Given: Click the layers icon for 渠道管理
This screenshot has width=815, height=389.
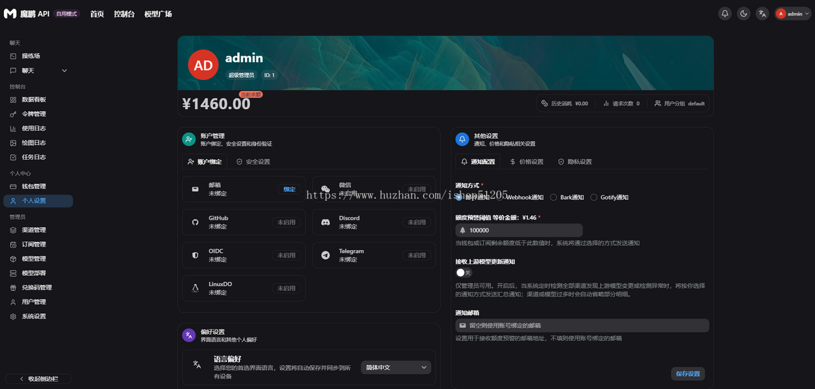Looking at the screenshot, I should tap(13, 230).
